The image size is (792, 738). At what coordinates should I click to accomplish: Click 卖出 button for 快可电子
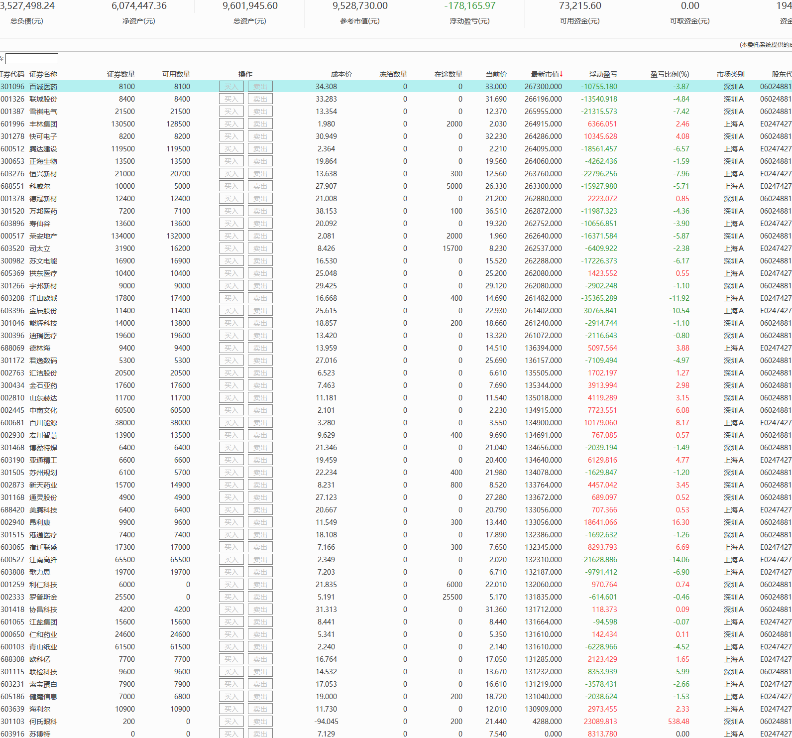click(x=260, y=136)
